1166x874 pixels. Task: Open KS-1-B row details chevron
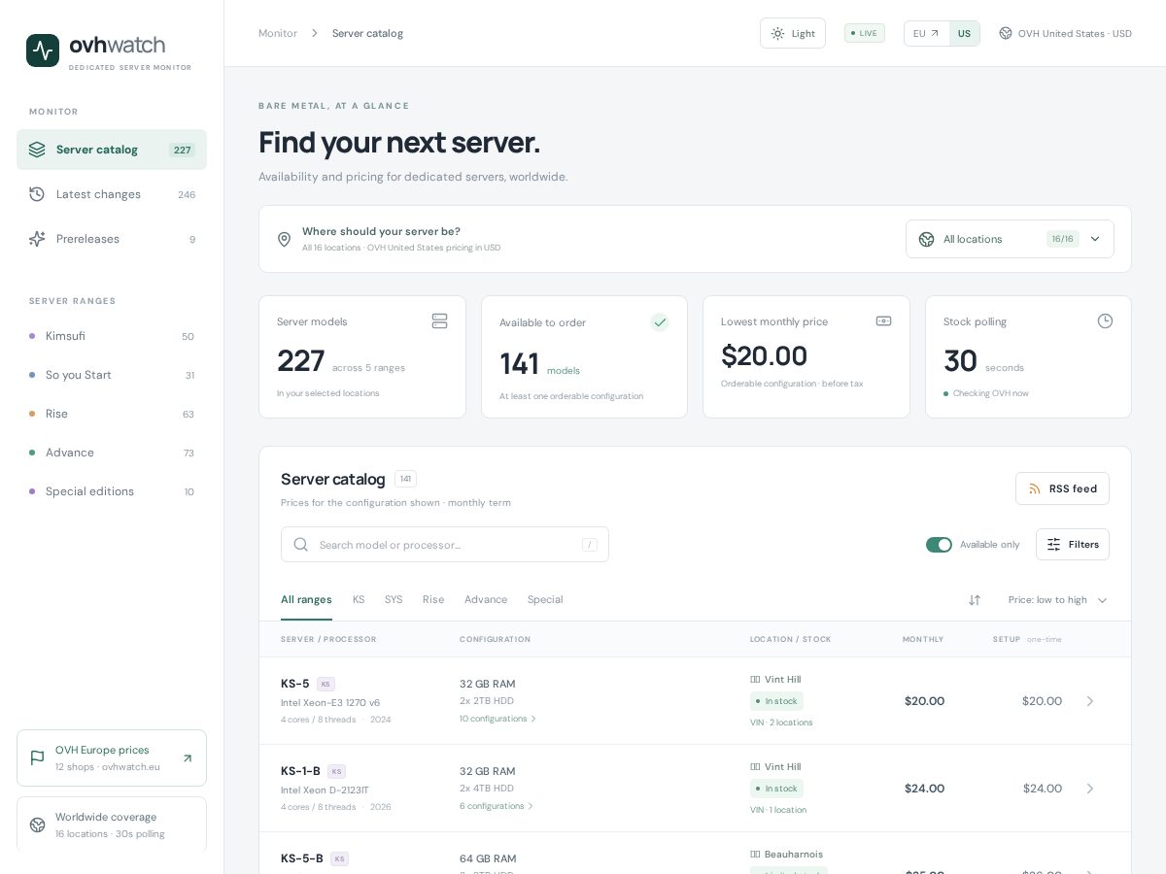click(1089, 789)
